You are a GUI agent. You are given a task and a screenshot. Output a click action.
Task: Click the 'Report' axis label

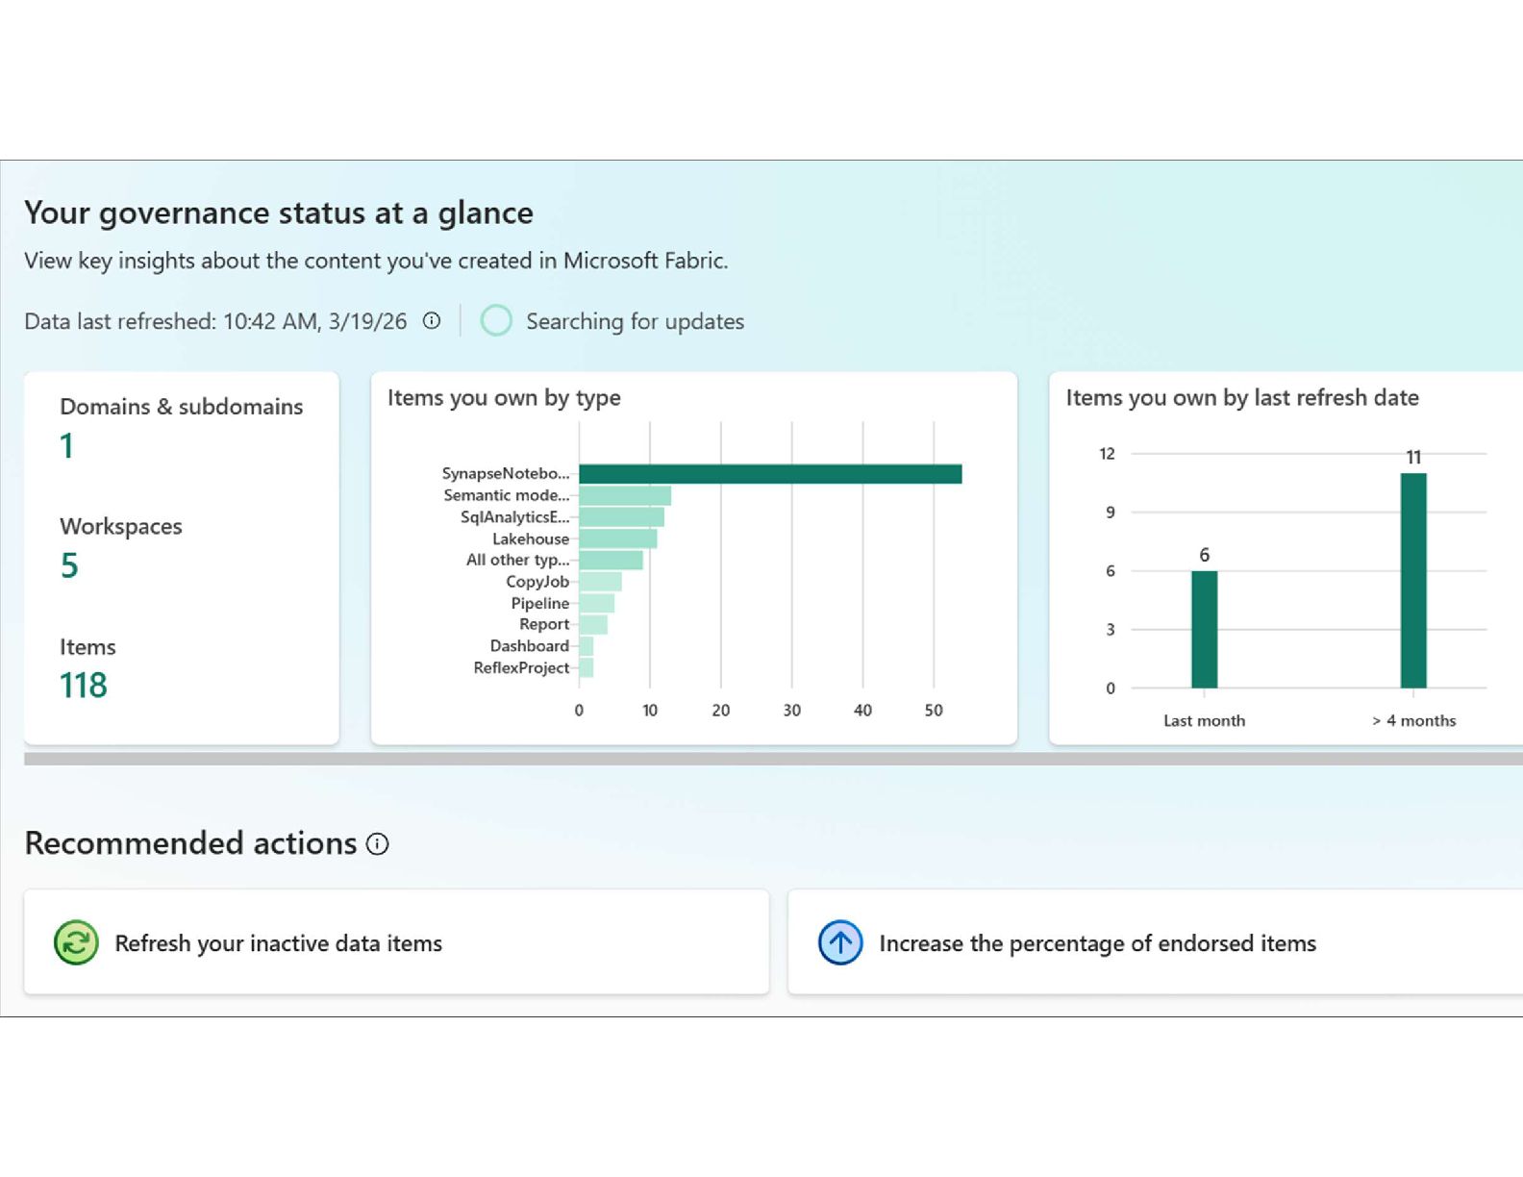[544, 625]
